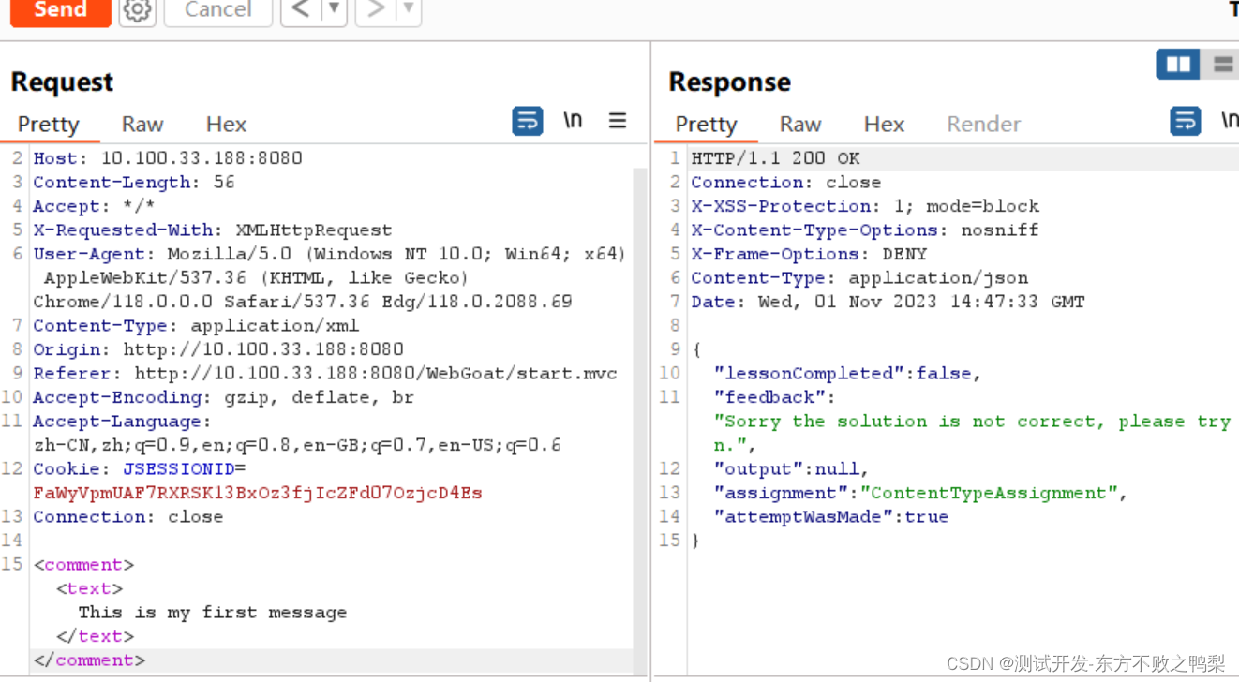The height and width of the screenshot is (682, 1239).
Task: Select the Pretty tab of the Request panel
Action: [x=50, y=124]
